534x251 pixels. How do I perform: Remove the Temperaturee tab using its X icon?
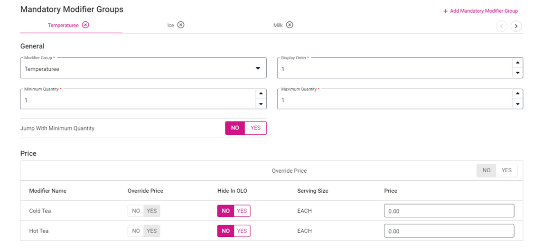(x=85, y=25)
